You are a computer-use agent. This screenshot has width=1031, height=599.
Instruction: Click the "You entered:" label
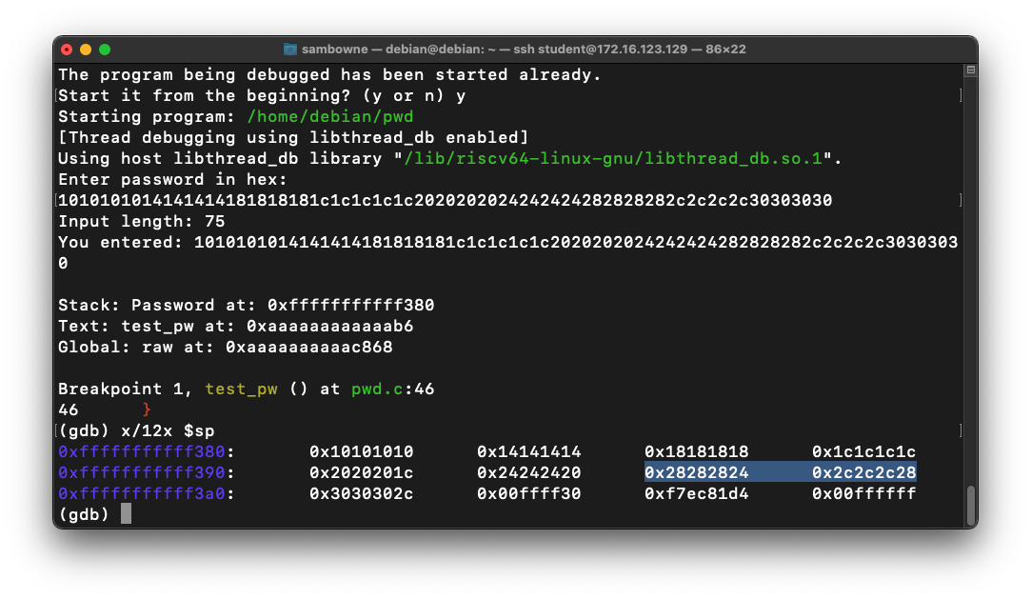[x=120, y=243]
